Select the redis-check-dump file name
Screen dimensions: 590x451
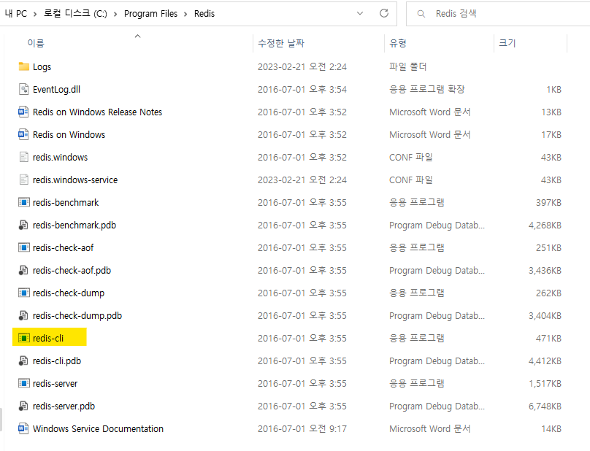pyautogui.click(x=69, y=293)
